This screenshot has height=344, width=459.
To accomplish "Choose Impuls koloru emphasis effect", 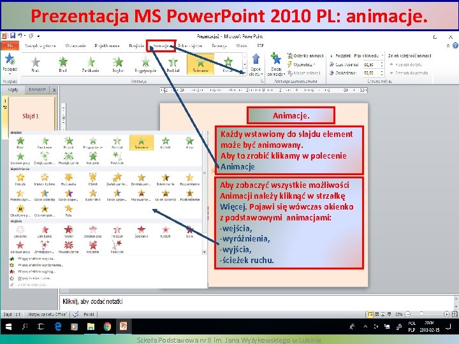I will click(x=45, y=180).
